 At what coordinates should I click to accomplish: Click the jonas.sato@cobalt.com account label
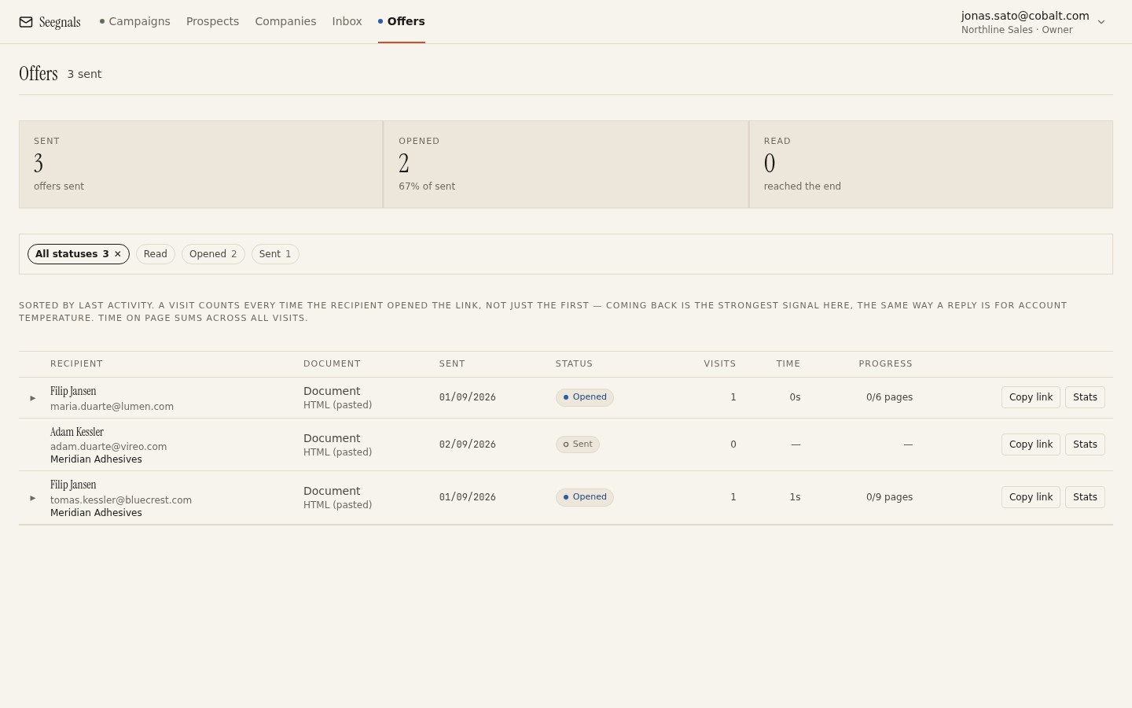point(1025,16)
